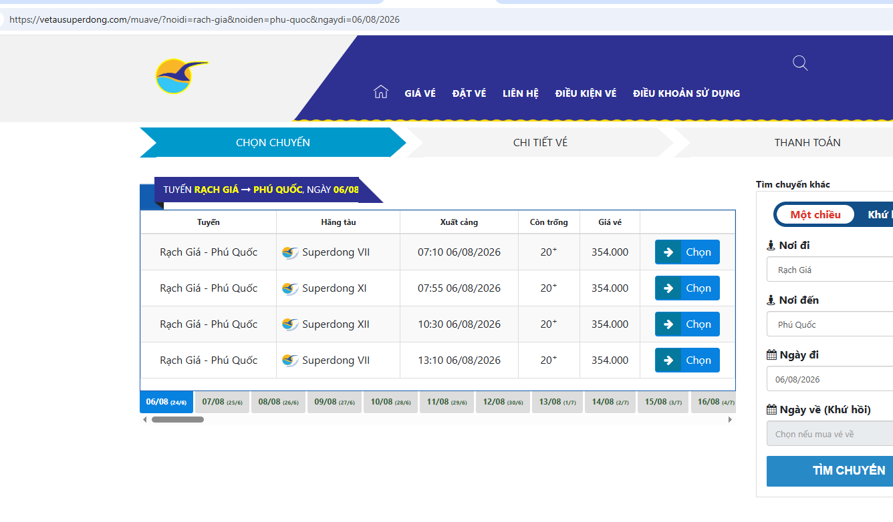Screen dimensions: 893x522
Task: Open Nơi đi dropdown Rạch Giá
Action: tap(830, 270)
